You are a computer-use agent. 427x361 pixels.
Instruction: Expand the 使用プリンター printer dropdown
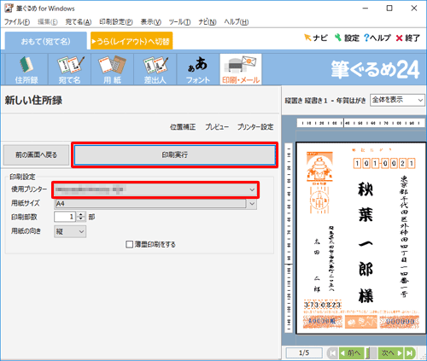coord(252,189)
